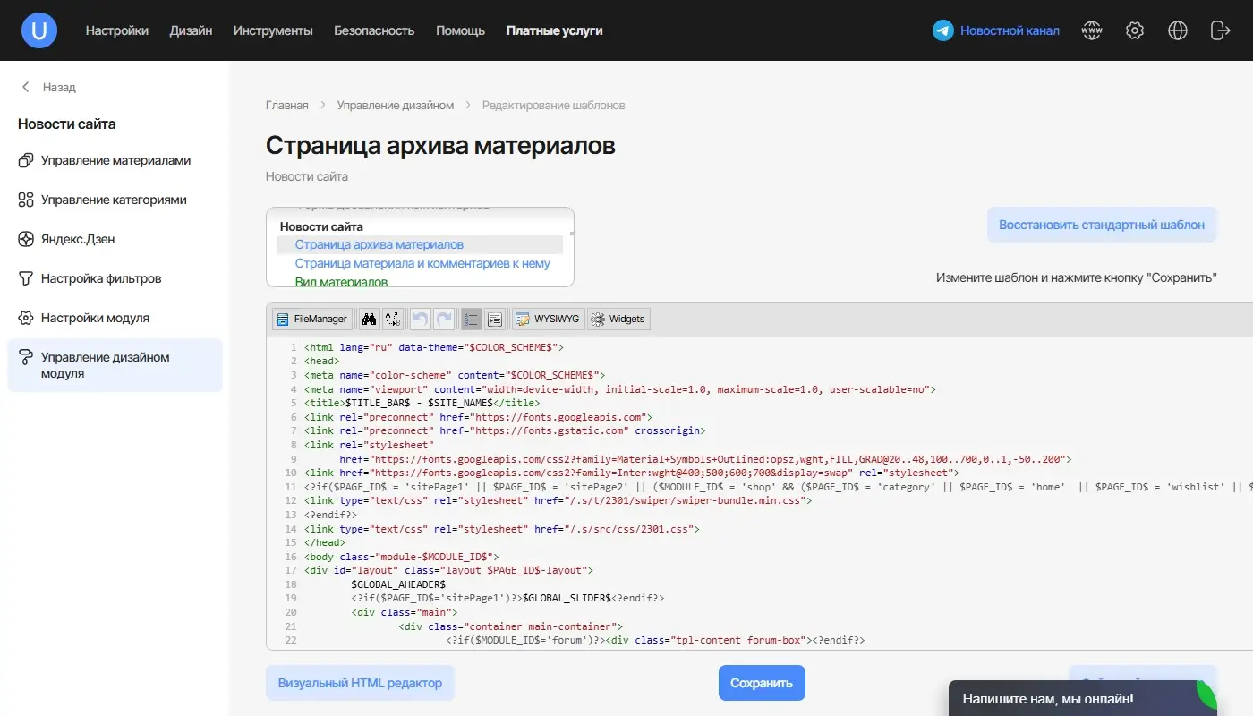Viewport: 1253px width, 716px height.
Task: Open the www site icon in the top bar
Action: pyautogui.click(x=1092, y=30)
